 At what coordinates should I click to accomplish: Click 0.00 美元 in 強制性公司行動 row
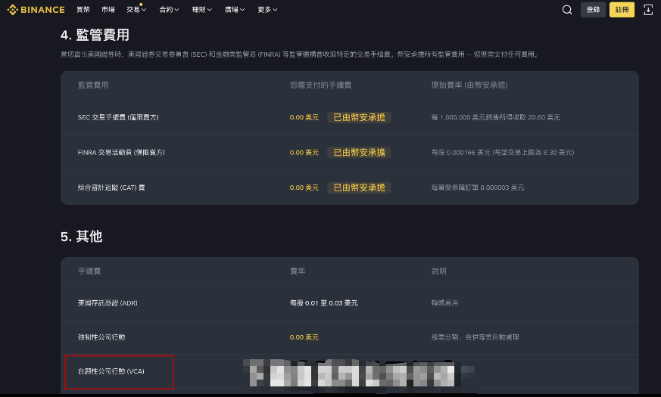coord(304,337)
